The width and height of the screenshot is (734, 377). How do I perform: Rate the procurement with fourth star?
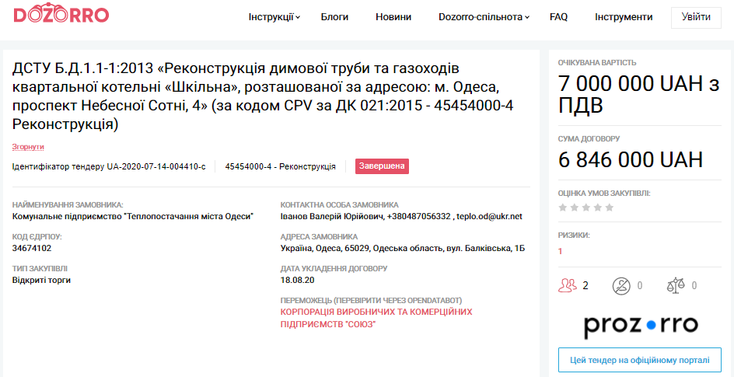598,208
